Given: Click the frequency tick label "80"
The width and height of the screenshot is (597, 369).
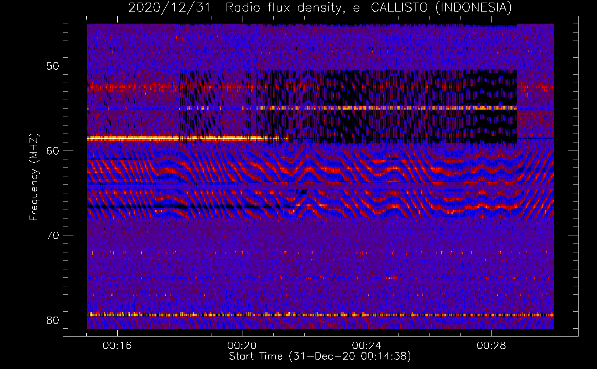Looking at the screenshot, I should (53, 320).
